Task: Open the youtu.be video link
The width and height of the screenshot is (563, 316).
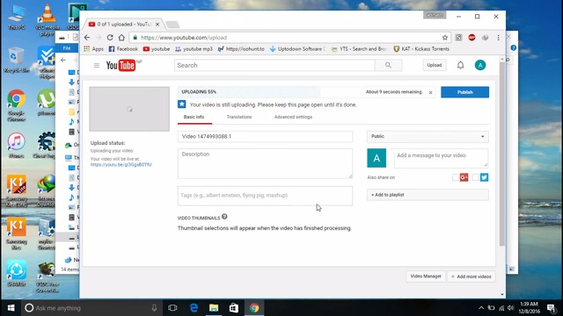Action: click(121, 165)
